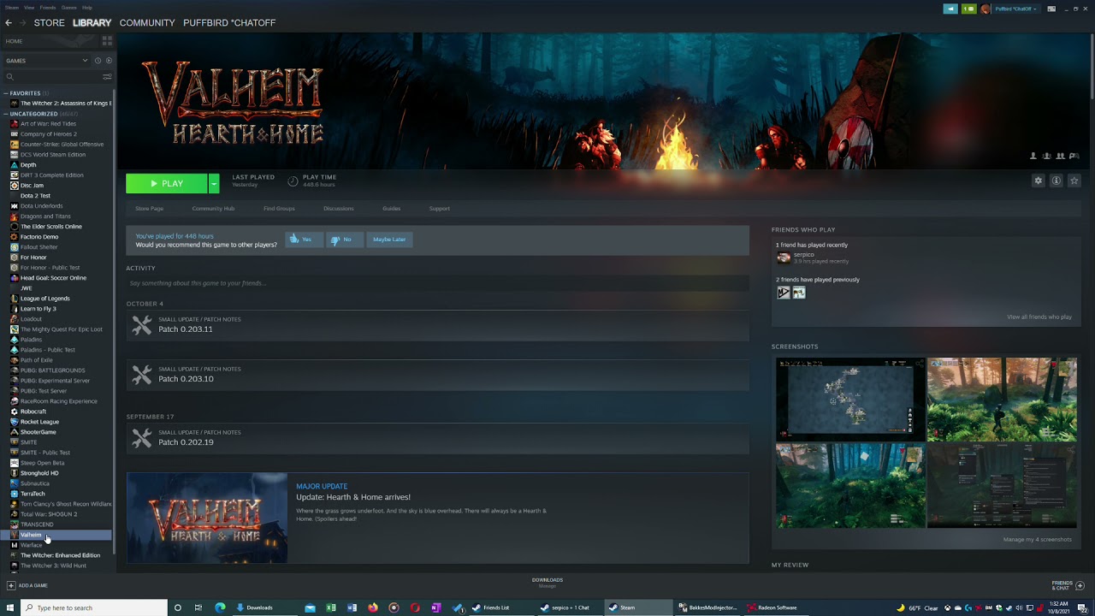This screenshot has height=616, width=1095.
Task: Open the Valheim controller support icon
Action: [x=1074, y=156]
